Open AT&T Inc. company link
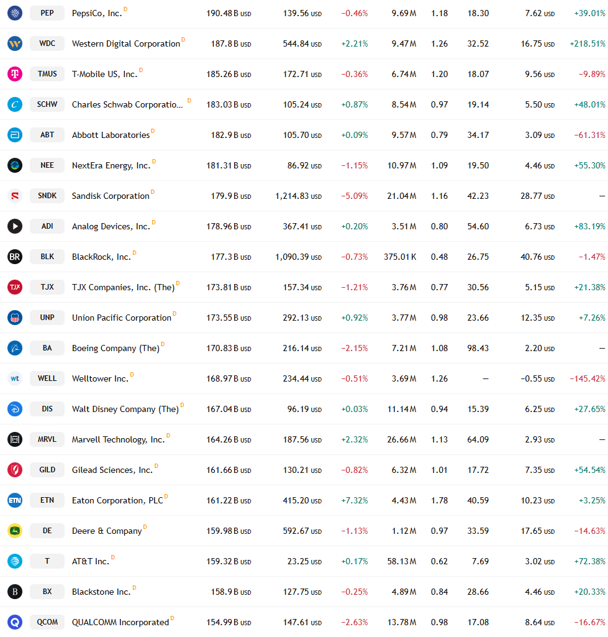608x637 pixels. tap(91, 562)
